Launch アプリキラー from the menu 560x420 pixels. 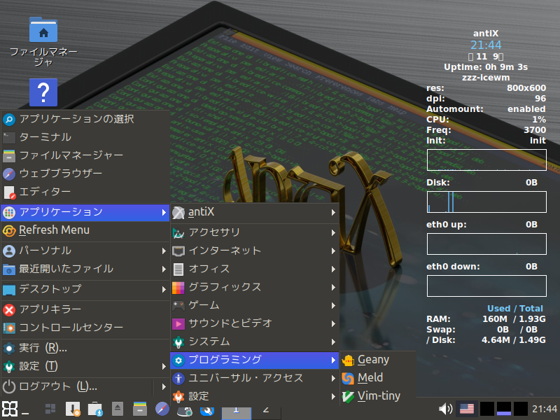tap(85, 309)
